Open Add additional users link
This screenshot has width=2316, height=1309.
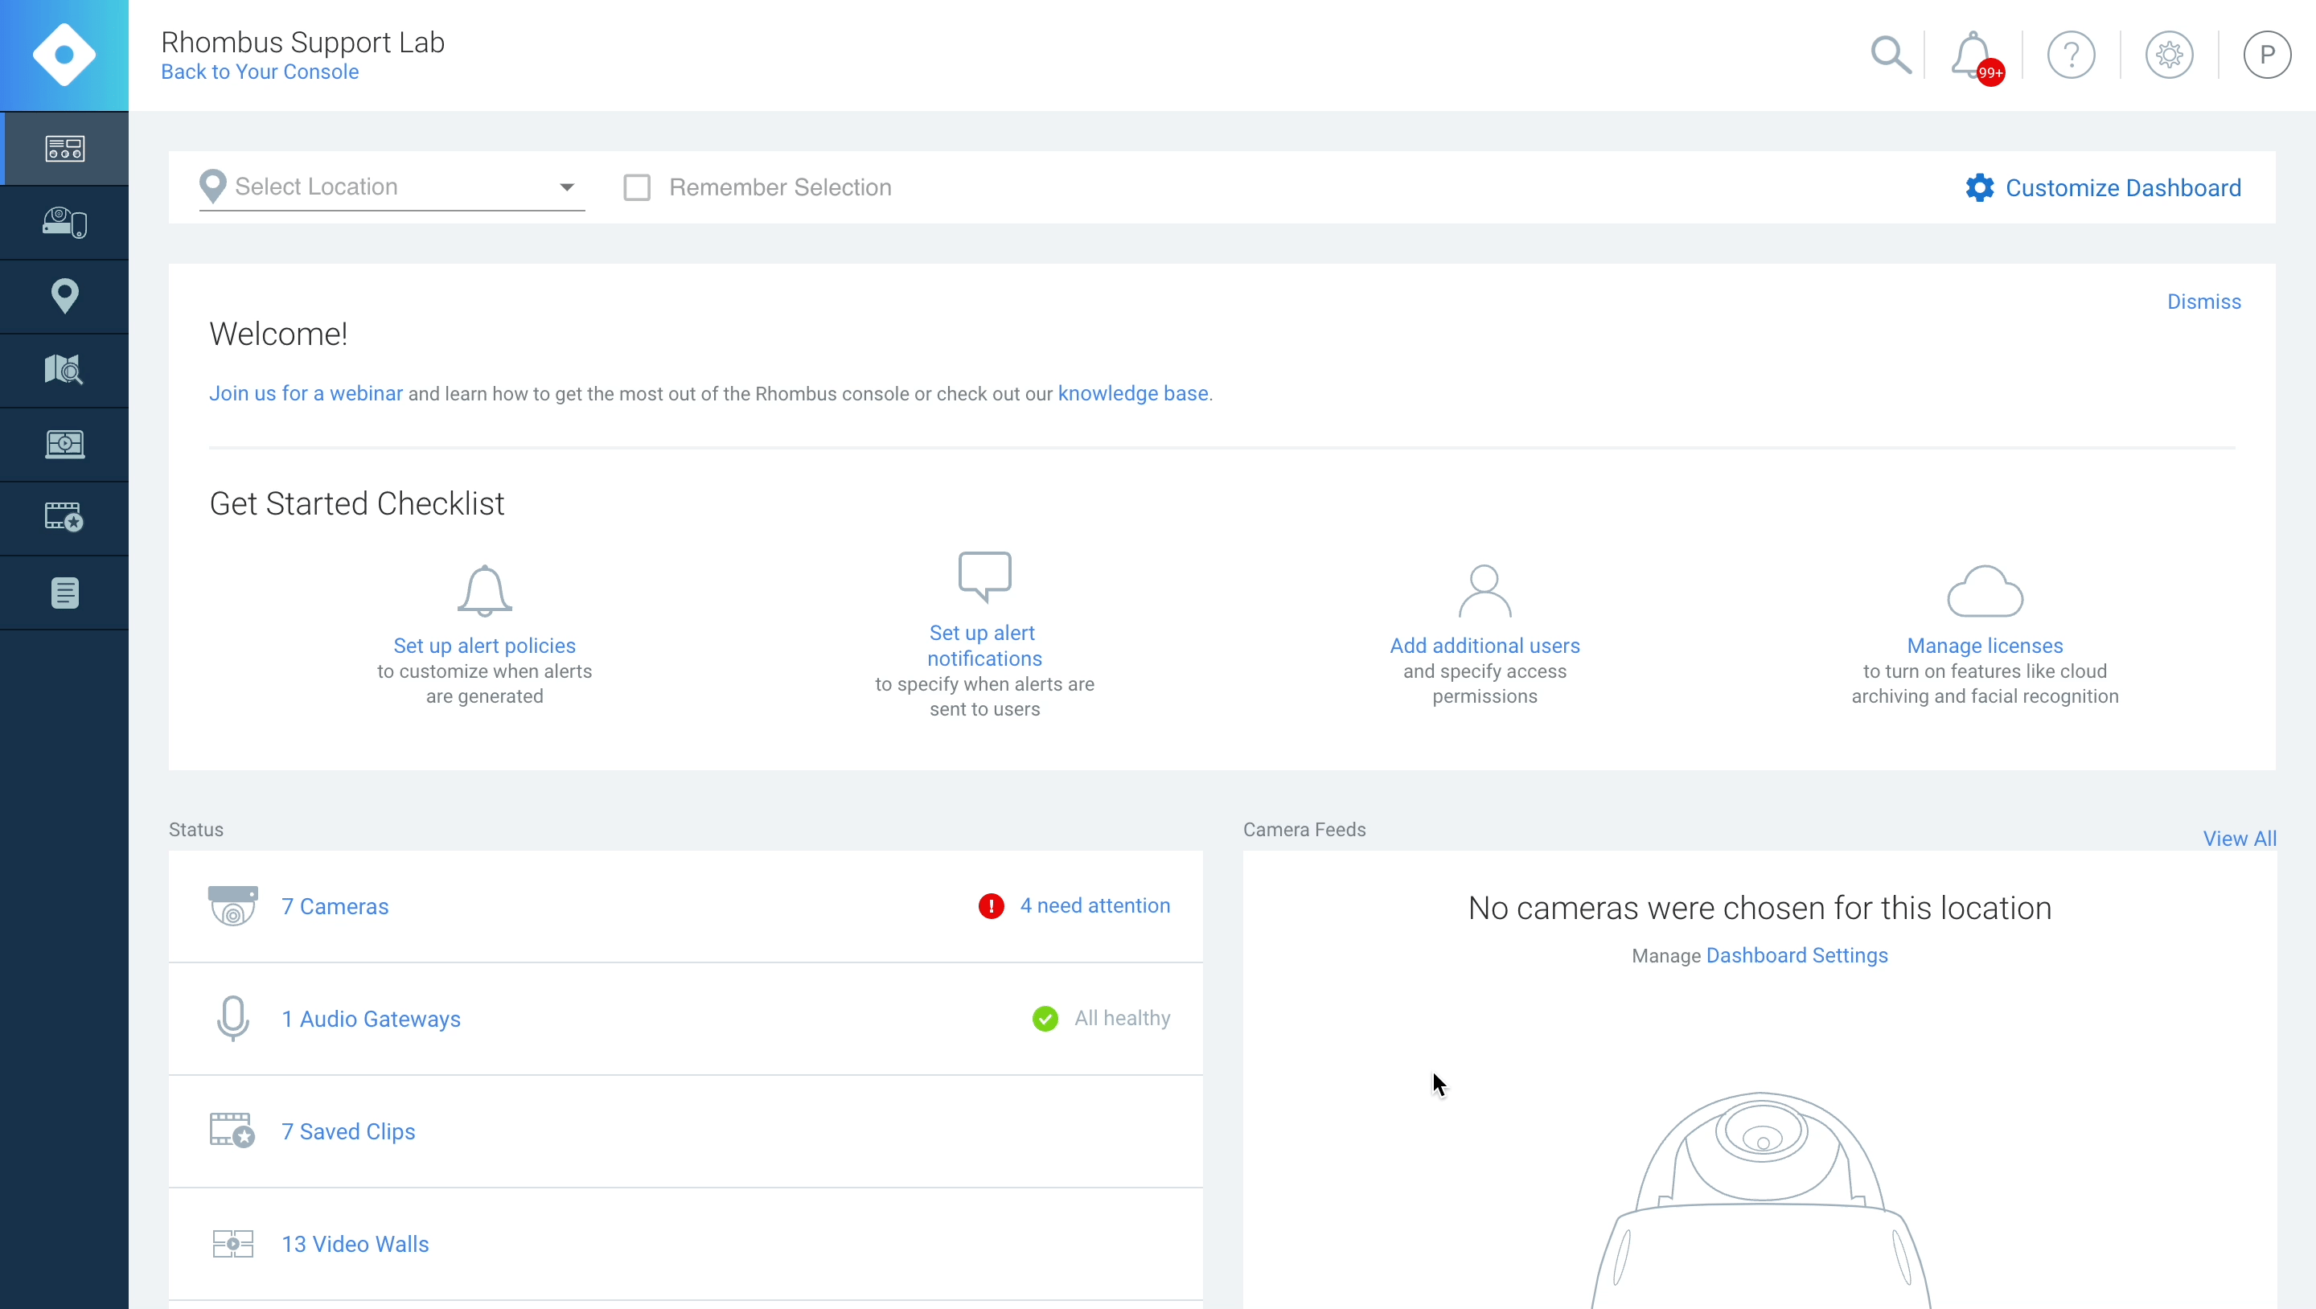[1484, 646]
